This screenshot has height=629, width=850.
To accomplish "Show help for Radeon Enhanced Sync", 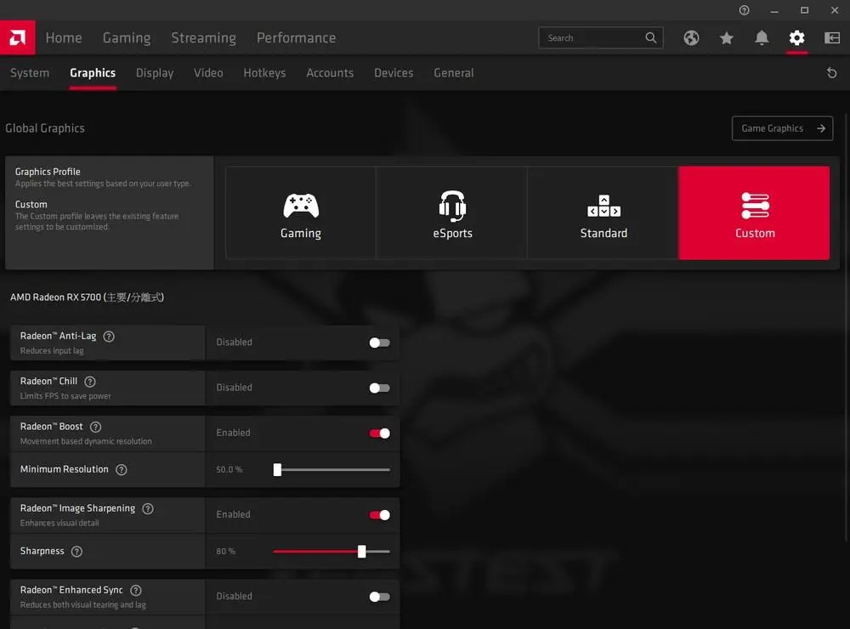I will point(136,590).
